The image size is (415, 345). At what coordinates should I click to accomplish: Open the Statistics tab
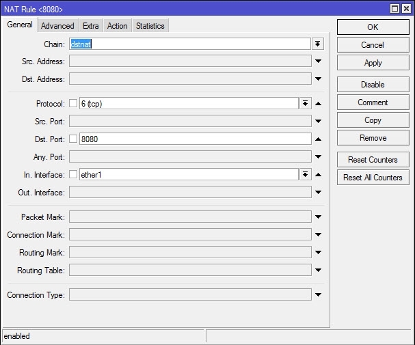point(150,26)
